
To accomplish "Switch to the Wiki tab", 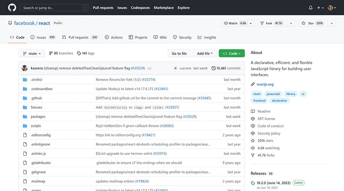I will (x=160, y=37).
